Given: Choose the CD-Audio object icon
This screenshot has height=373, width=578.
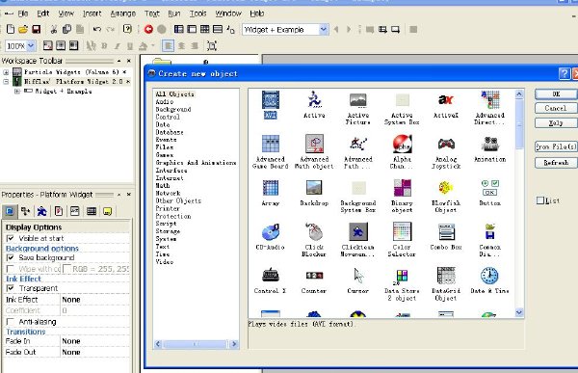Looking at the screenshot, I should pos(270,231).
